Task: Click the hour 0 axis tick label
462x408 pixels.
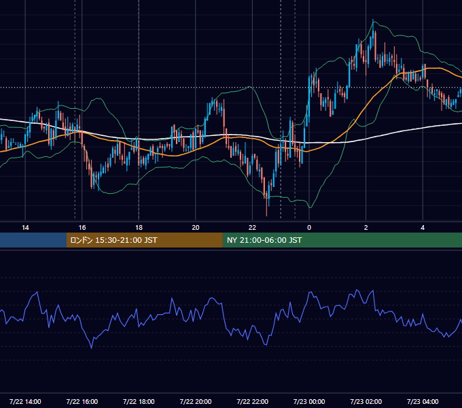Action: pos(309,227)
